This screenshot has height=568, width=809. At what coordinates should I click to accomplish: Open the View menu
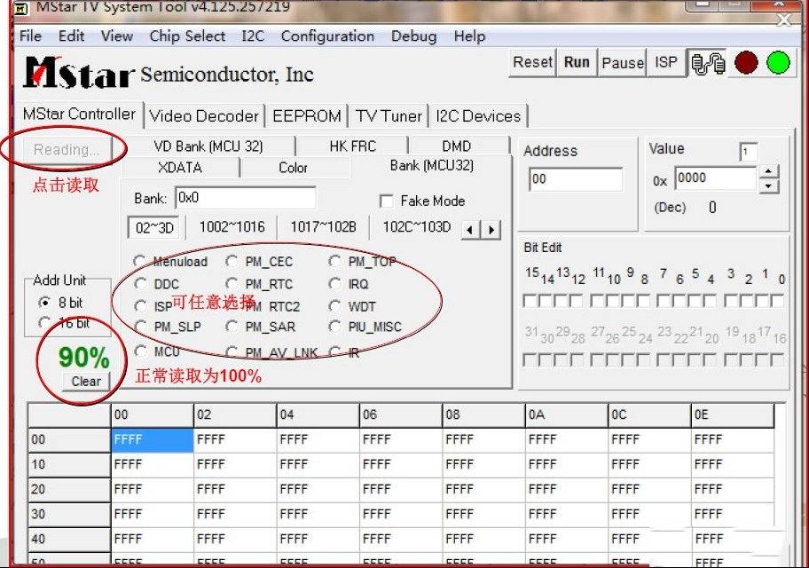coord(116,36)
